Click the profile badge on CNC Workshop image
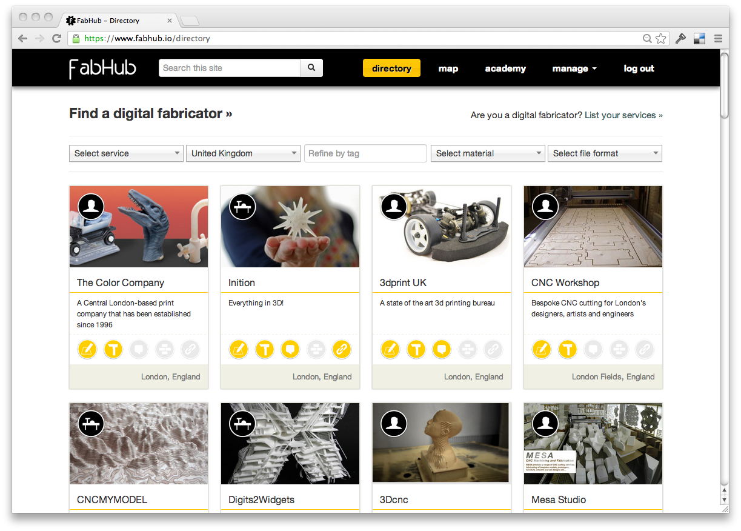The image size is (741, 531). (545, 207)
